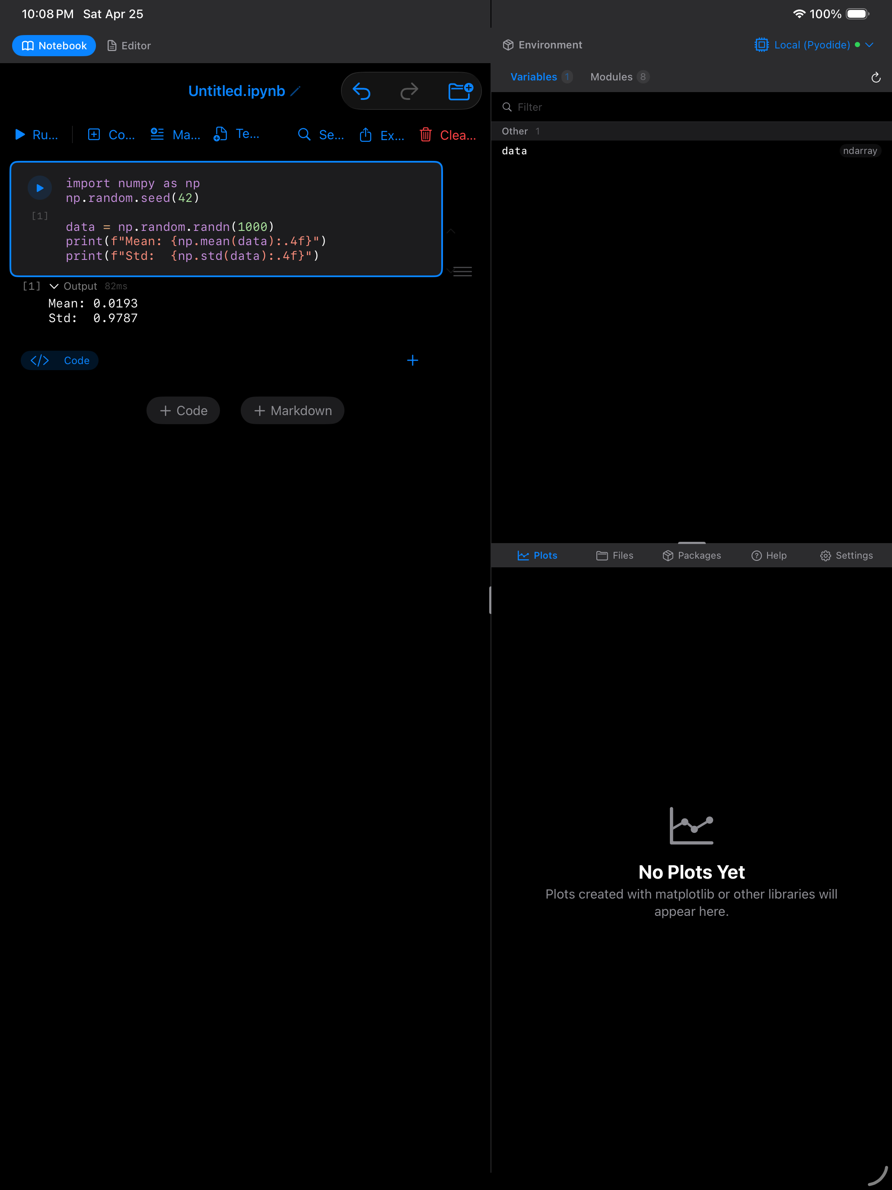Viewport: 892px width, 1190px height.
Task: Click the green kernel status dot
Action: tap(857, 45)
